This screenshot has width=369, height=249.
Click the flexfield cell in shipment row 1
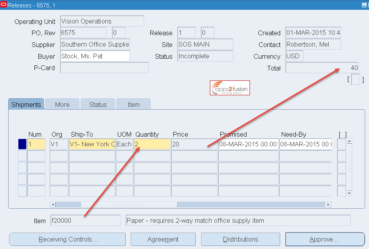tap(342, 144)
